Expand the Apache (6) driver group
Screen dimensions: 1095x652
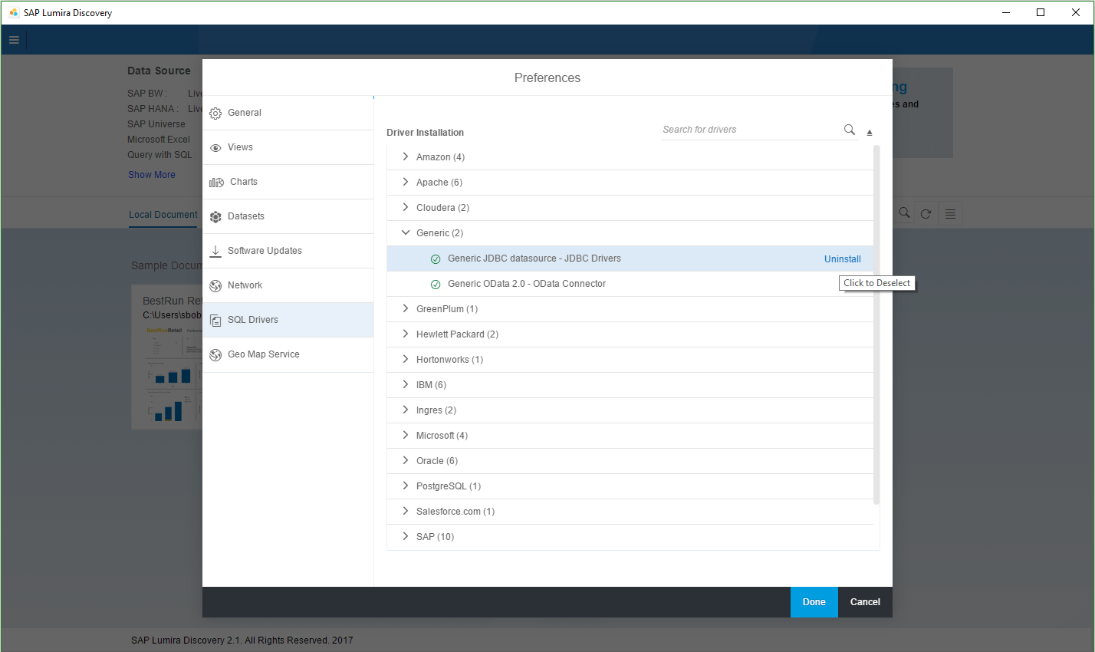click(x=406, y=182)
